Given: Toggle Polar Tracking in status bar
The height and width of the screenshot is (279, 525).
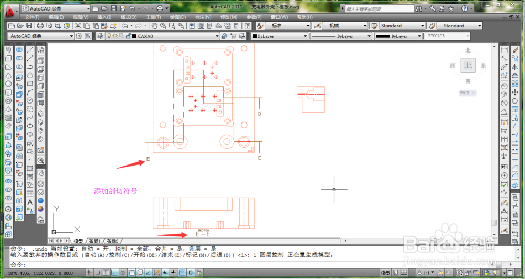Looking at the screenshot, I should 123,273.
